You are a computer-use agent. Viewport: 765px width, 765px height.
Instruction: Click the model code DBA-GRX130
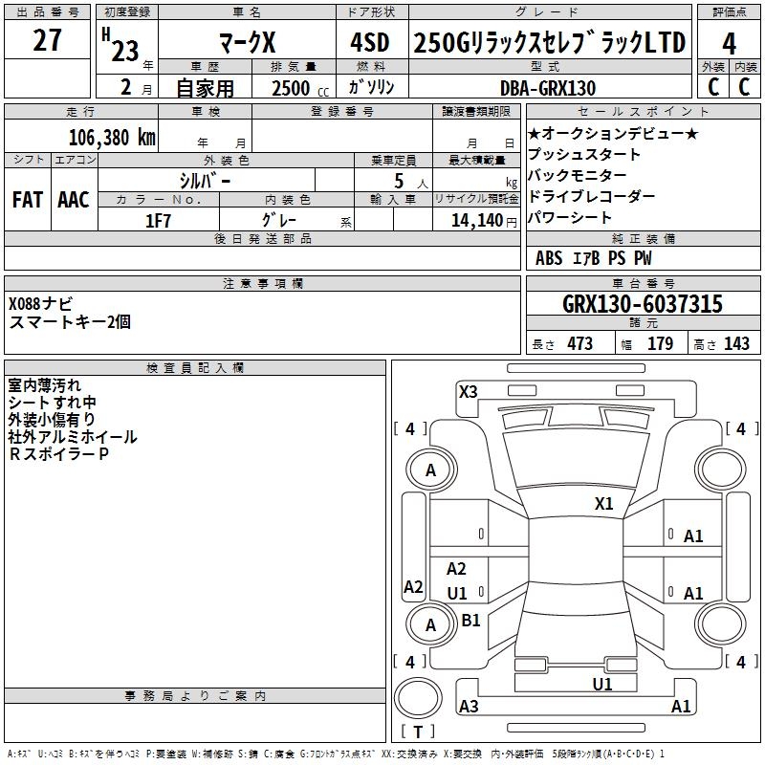point(548,88)
